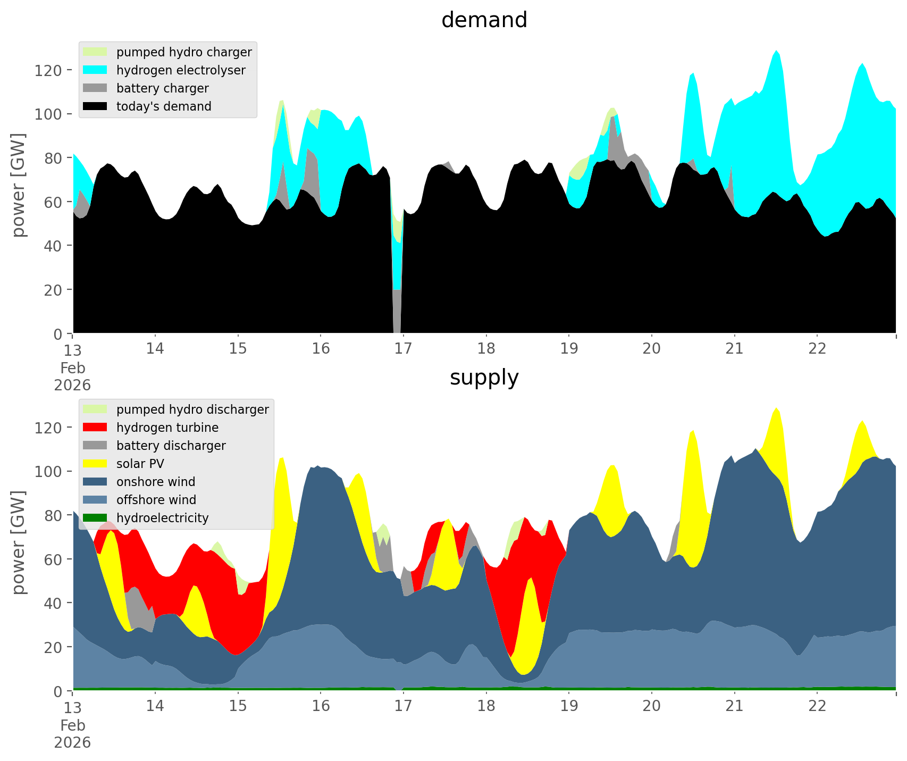Click date tick 20 on supply chart axis
The width and height of the screenshot is (907, 761).
coord(651,706)
